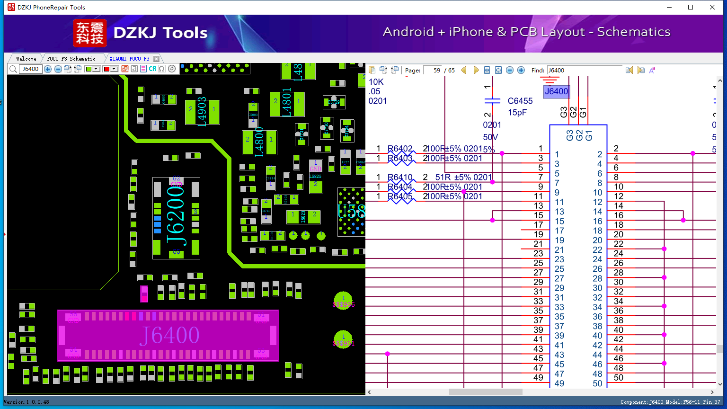Open the red color dropdown arrow
Screen dimensions: 727x409
click(114, 69)
